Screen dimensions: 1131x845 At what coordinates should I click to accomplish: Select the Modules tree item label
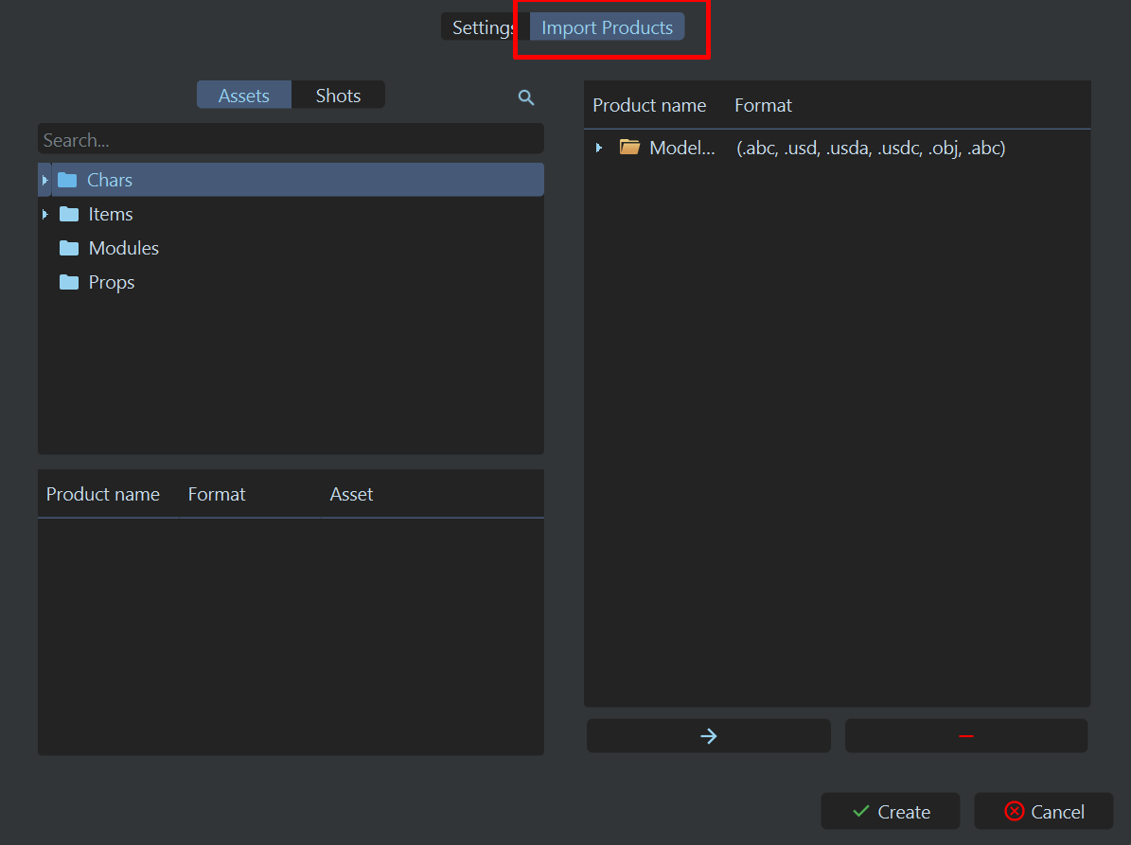tap(124, 248)
